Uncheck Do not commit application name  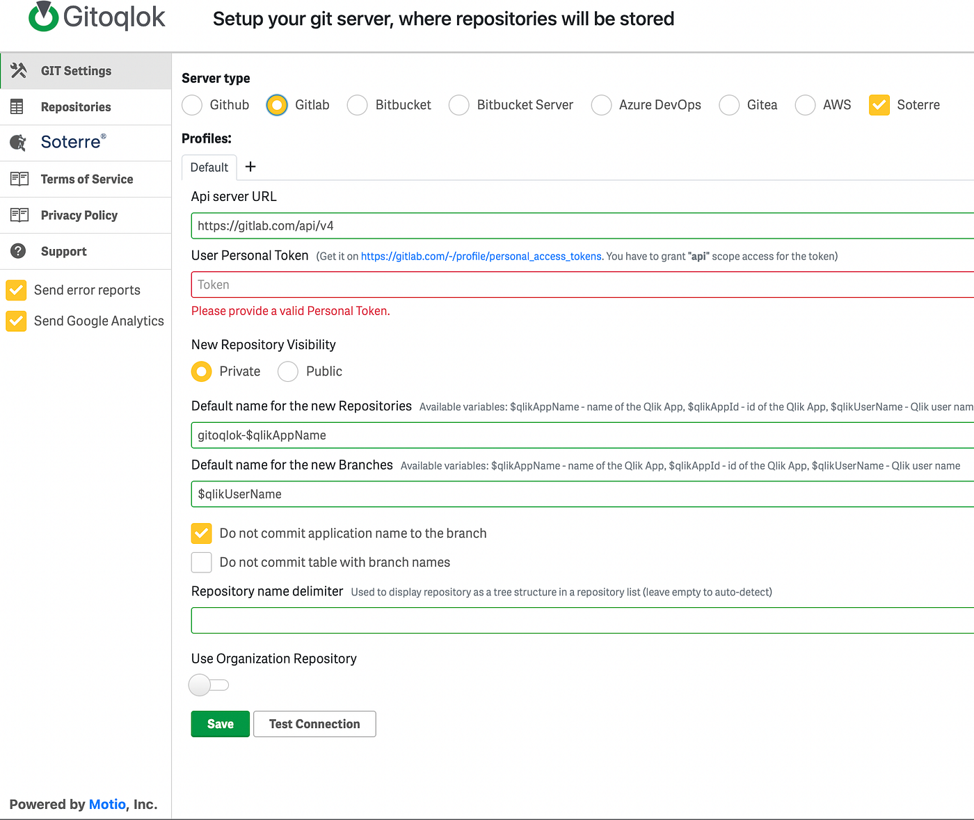(202, 533)
